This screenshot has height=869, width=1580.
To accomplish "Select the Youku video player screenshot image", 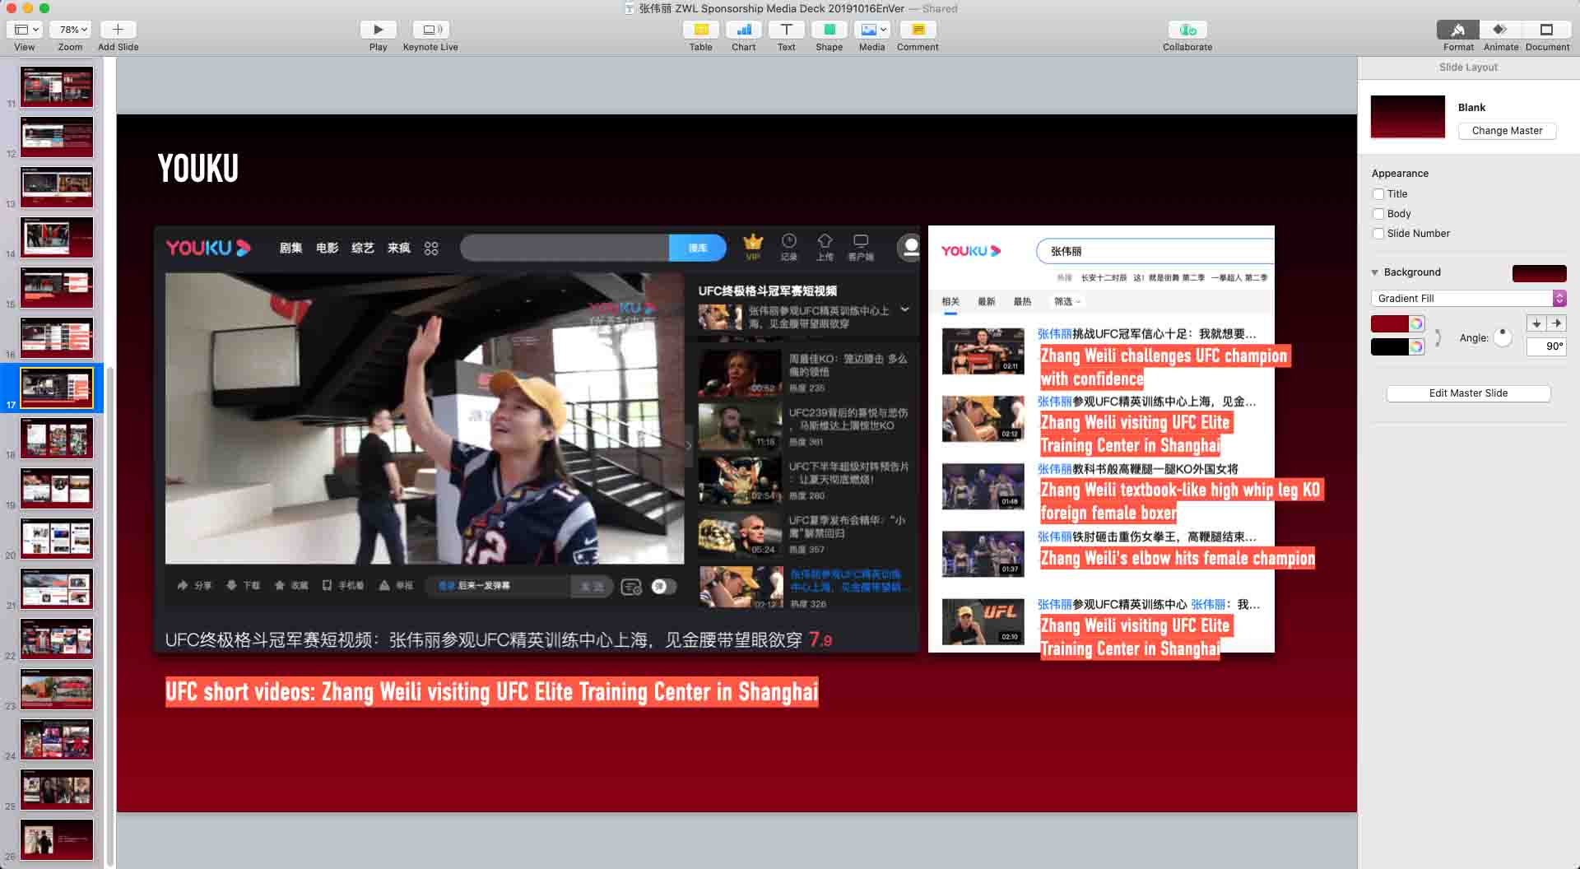I will [x=537, y=440].
